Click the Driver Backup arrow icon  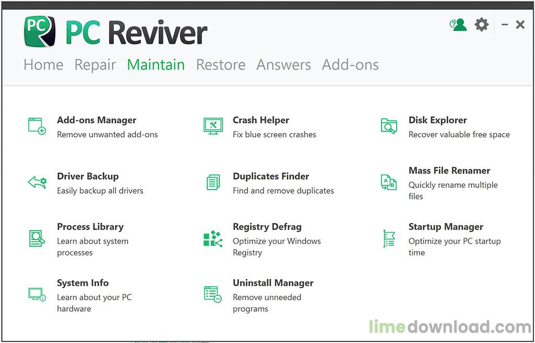point(36,182)
